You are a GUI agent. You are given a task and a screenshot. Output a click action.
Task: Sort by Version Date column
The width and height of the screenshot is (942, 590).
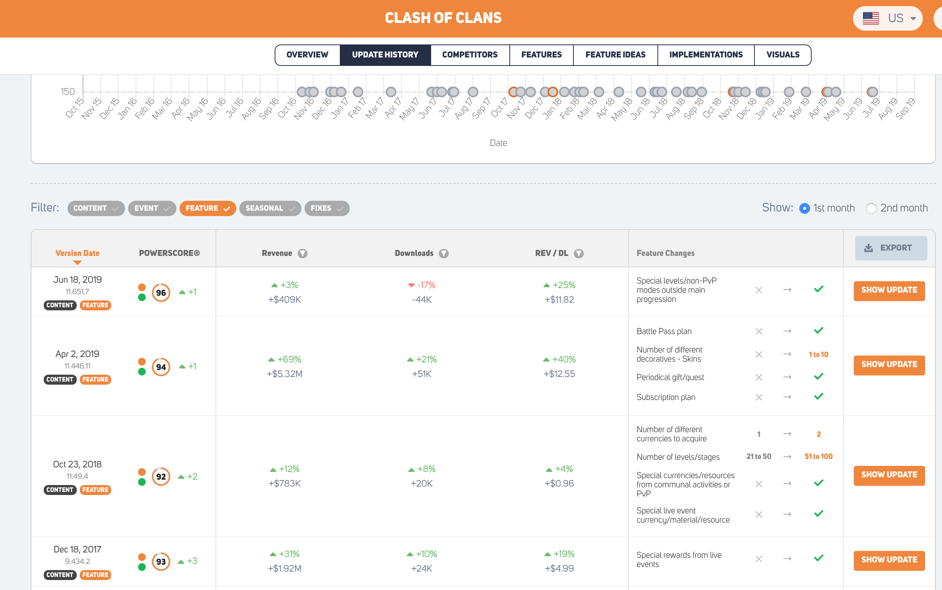[77, 253]
